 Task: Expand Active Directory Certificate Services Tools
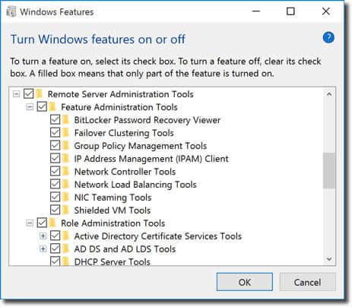43,236
